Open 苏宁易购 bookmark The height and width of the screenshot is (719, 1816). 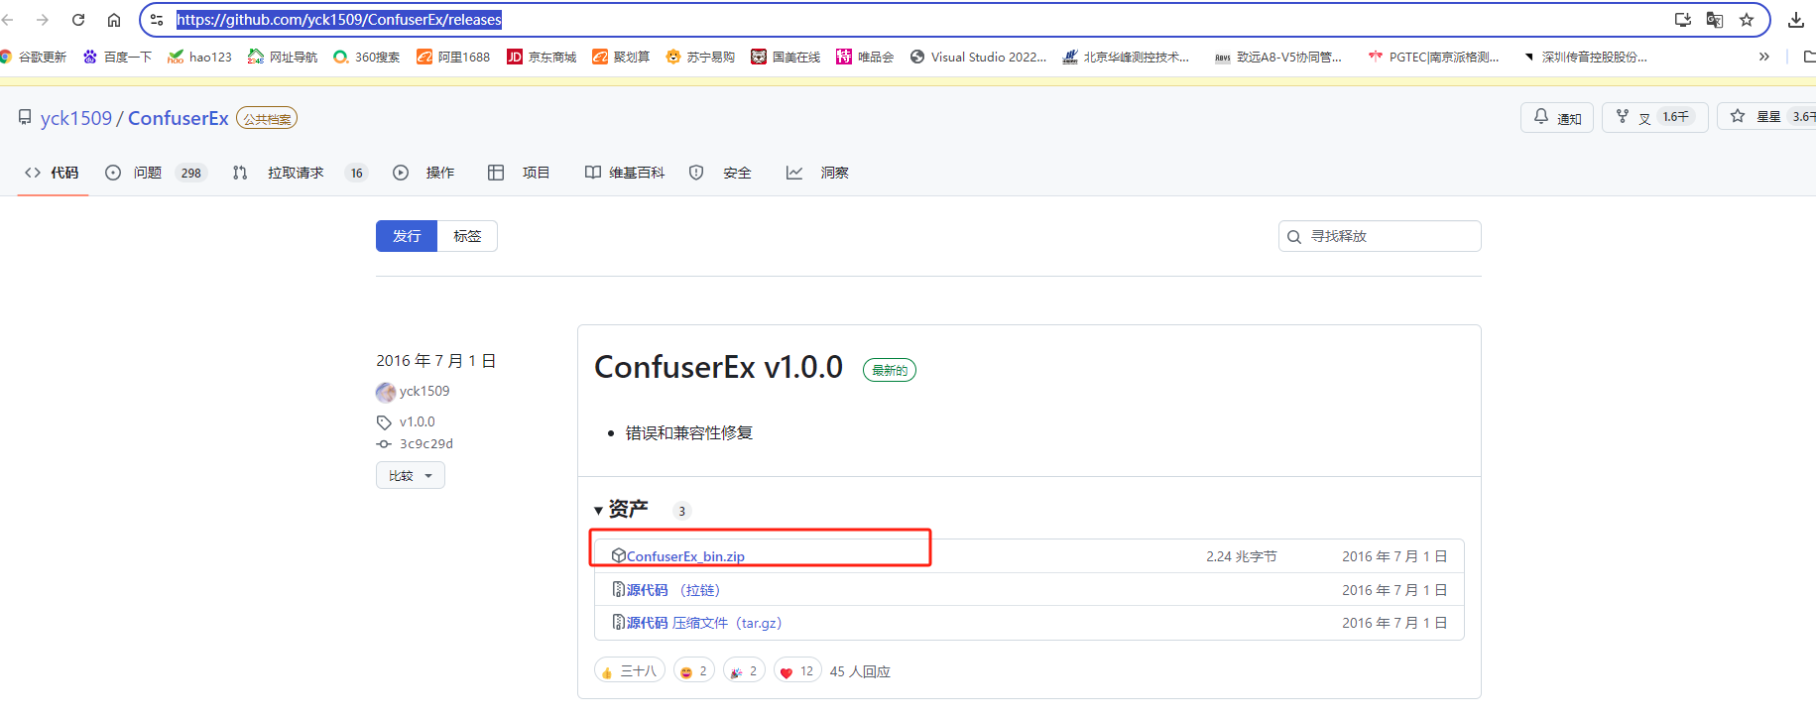point(700,57)
